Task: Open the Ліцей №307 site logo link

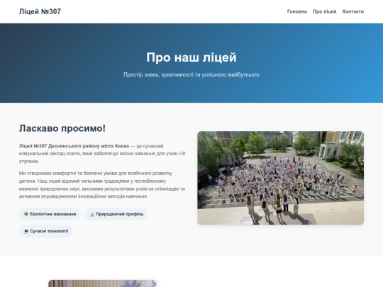Action: point(40,11)
